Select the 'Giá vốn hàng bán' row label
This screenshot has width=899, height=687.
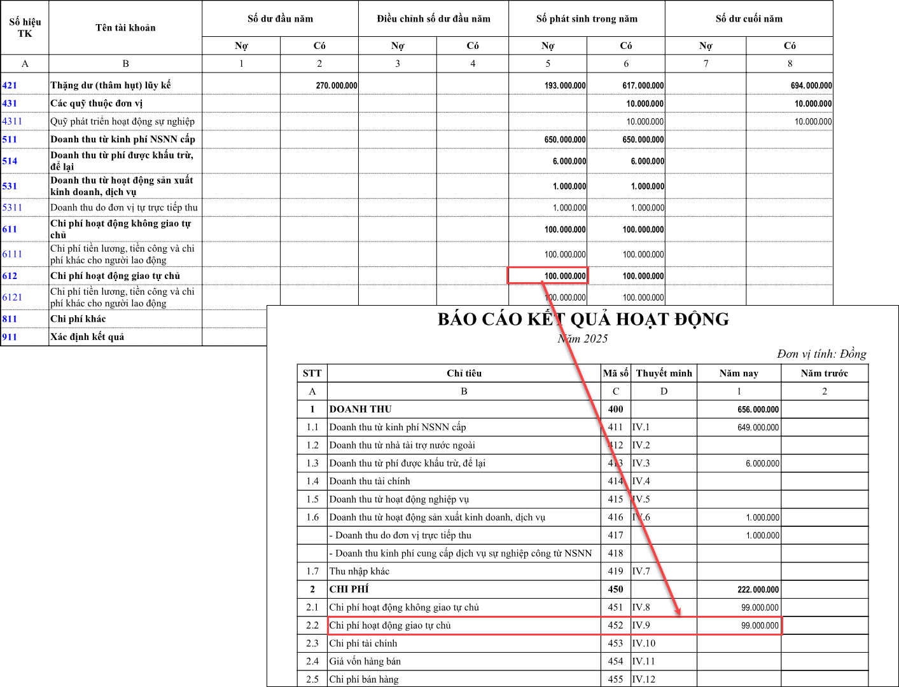pos(365,662)
